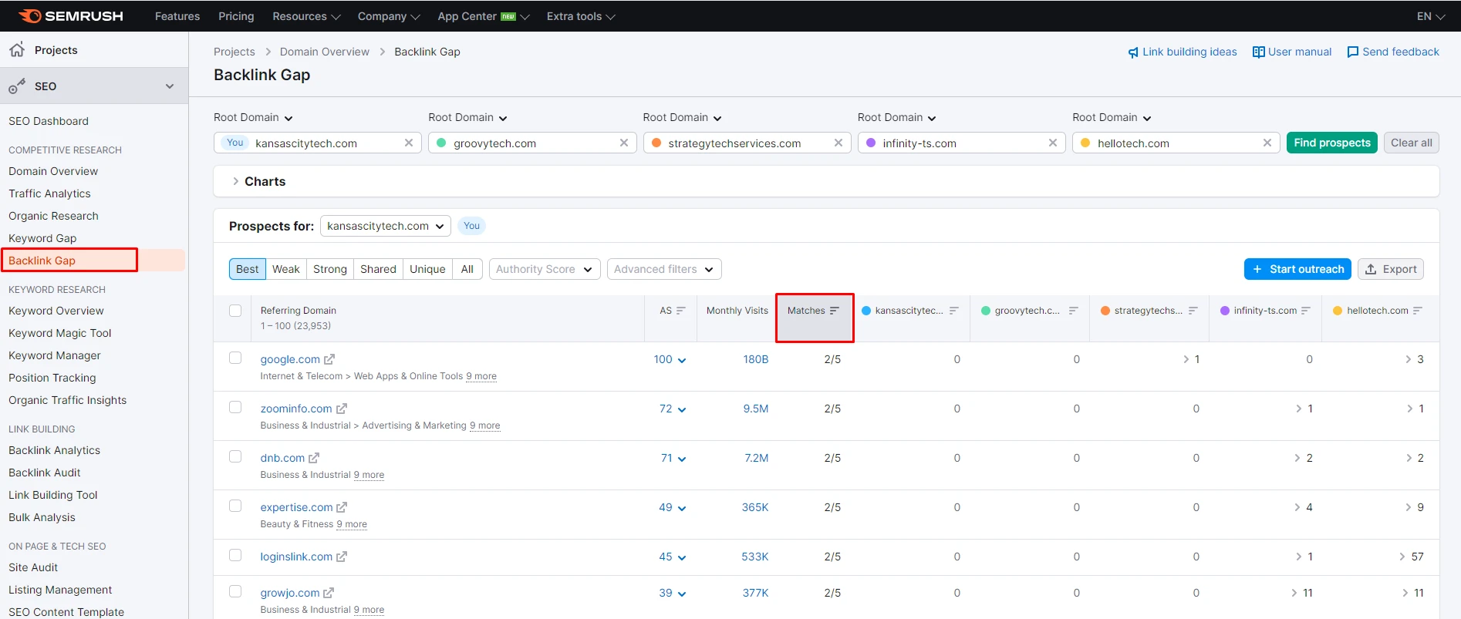Select the Weak tab
Viewport: 1461px width, 619px height.
pyautogui.click(x=285, y=269)
